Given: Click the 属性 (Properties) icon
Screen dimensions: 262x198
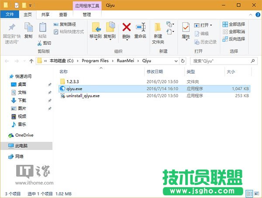Looking at the screenshot, I should point(186,27).
